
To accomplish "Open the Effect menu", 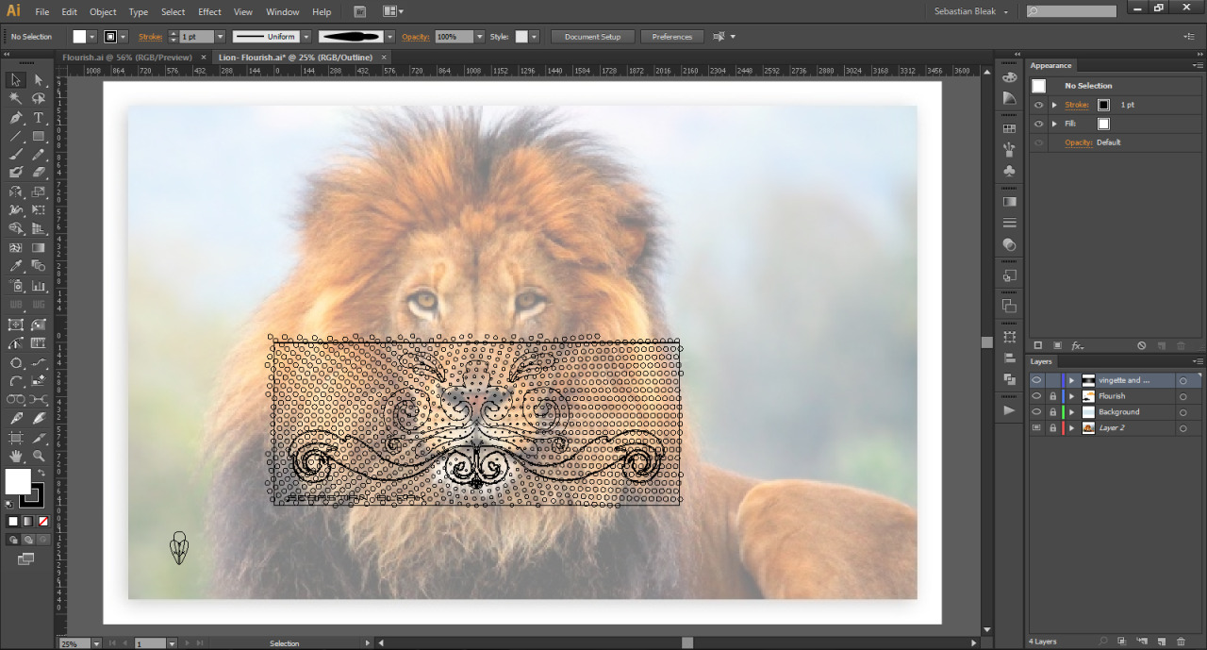I will 209,12.
